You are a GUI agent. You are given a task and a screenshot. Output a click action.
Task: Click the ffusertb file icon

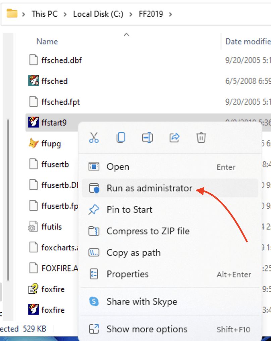[33, 164]
